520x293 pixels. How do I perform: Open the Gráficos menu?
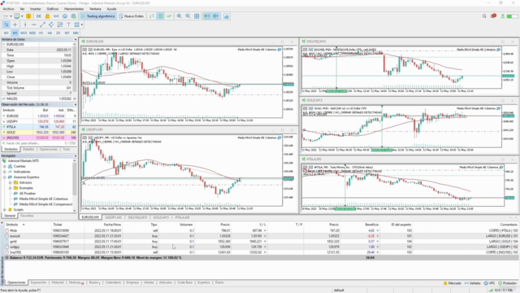tap(52, 9)
